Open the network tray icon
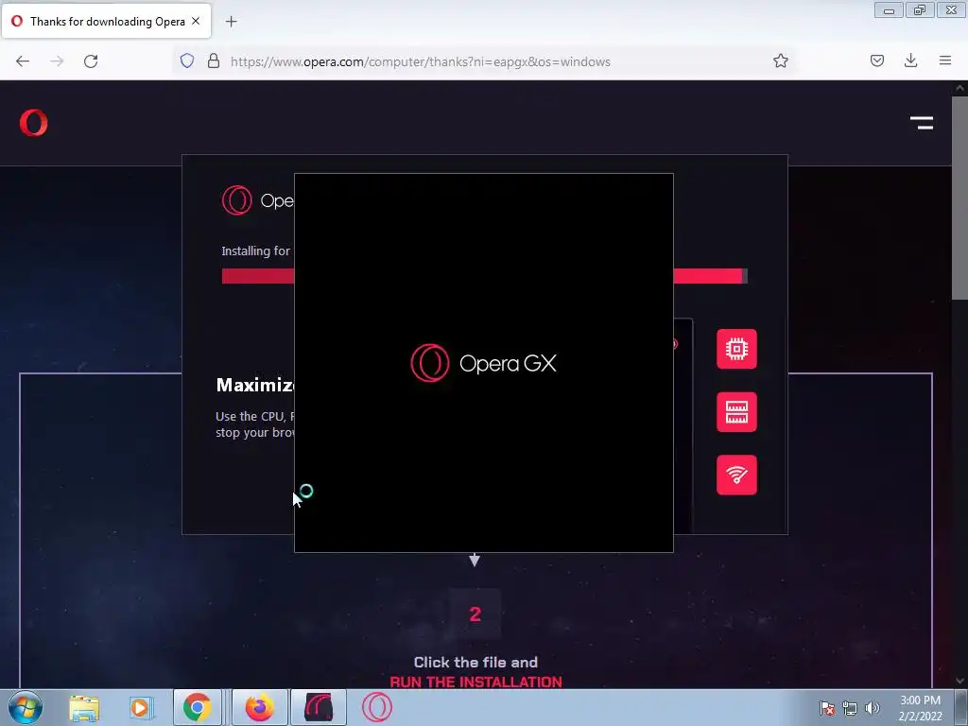This screenshot has width=968, height=726. coord(850,708)
